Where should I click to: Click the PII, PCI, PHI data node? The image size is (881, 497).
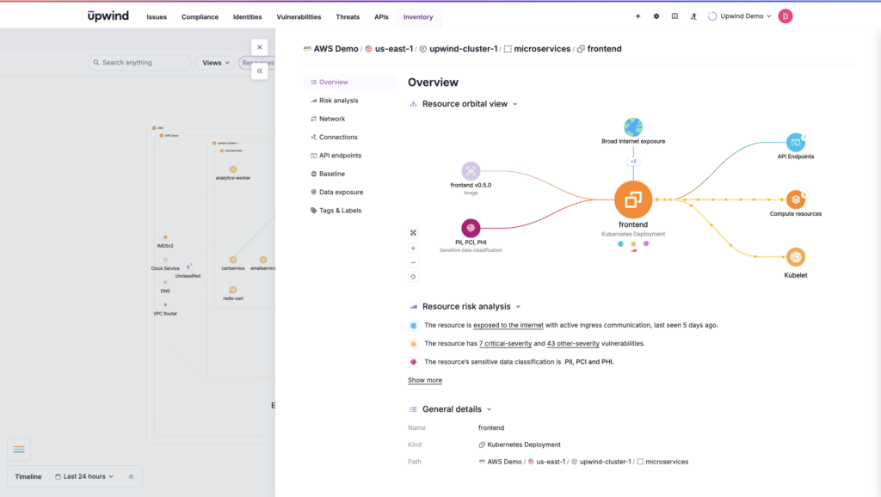(x=471, y=228)
